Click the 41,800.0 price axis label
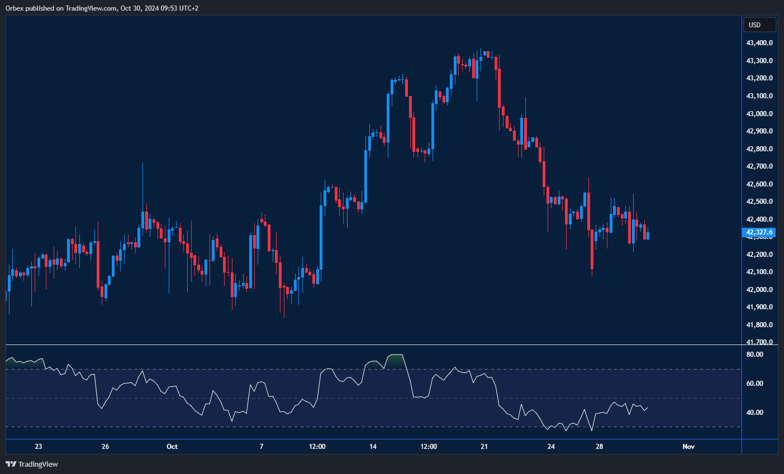Viewport: 784px width, 474px height. 759,325
